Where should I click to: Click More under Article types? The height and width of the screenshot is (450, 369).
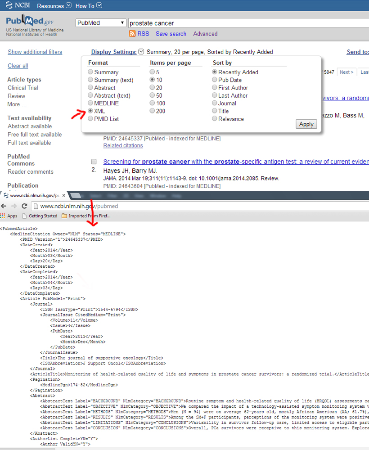point(17,104)
